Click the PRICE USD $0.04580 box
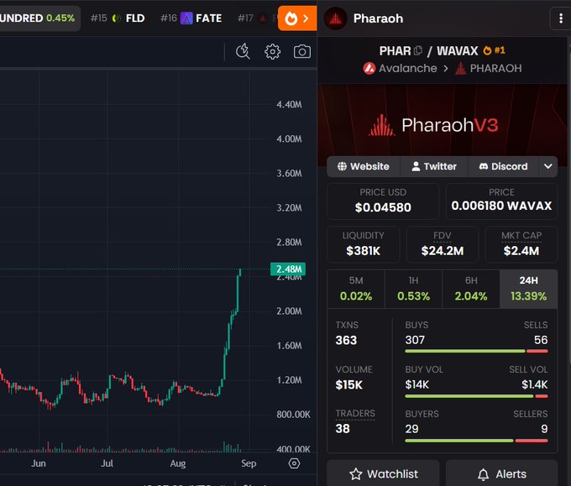571x486 pixels. click(383, 201)
